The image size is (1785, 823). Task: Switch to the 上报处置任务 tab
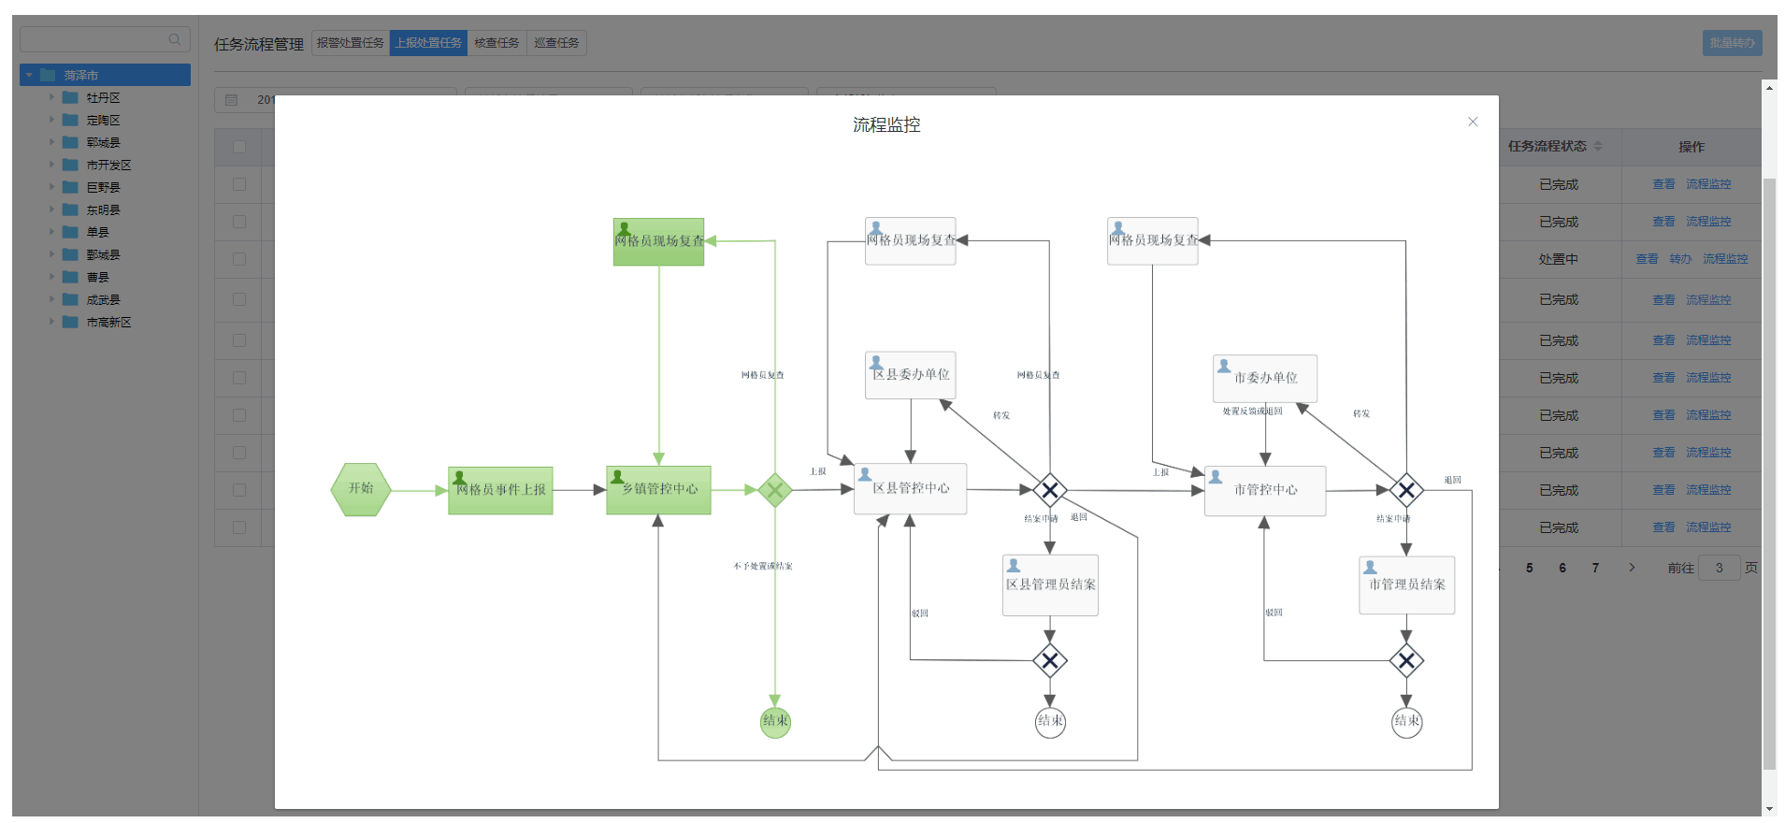click(x=428, y=43)
